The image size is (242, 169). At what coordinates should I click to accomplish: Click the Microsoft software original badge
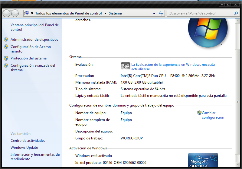pos(203,160)
